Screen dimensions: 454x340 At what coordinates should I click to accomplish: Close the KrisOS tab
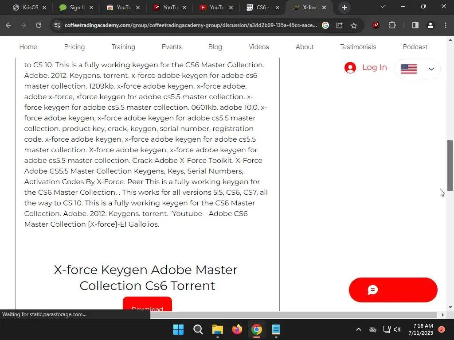[x=44, y=8]
